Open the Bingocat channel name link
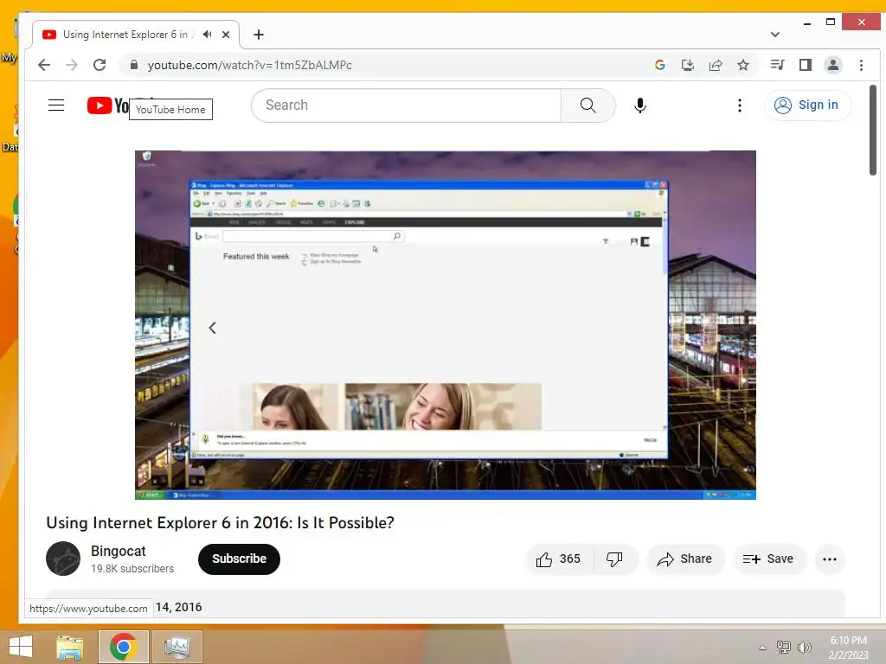886x664 pixels. point(118,551)
